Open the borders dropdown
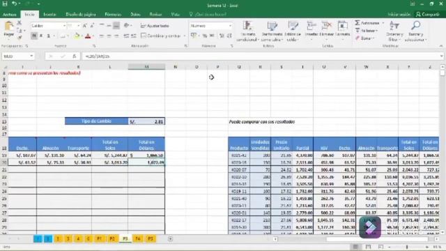 [x=68, y=36]
